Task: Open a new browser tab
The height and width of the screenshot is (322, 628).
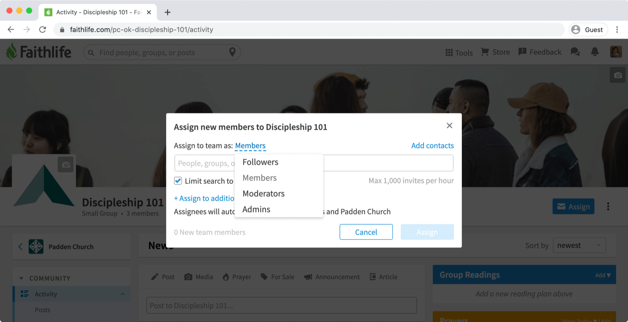Action: coord(167,12)
